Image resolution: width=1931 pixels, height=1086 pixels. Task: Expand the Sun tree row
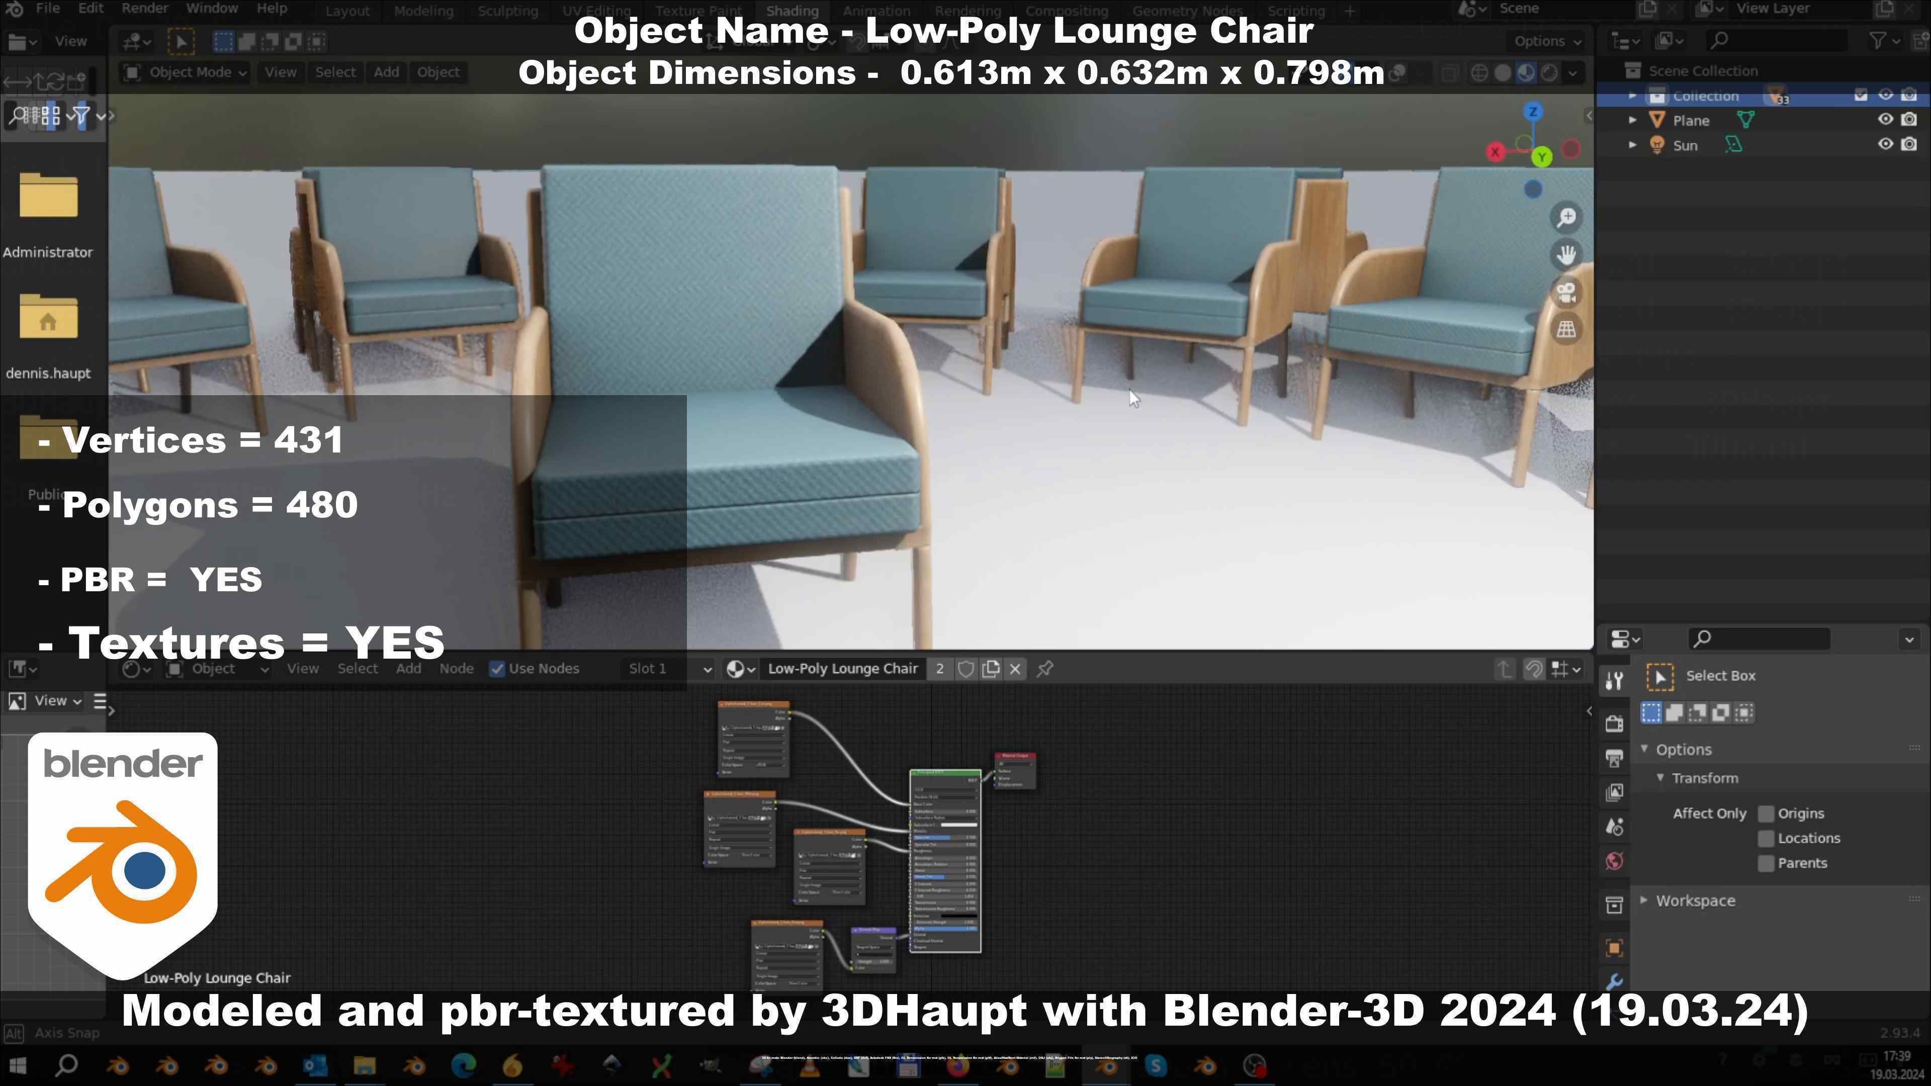coord(1633,145)
